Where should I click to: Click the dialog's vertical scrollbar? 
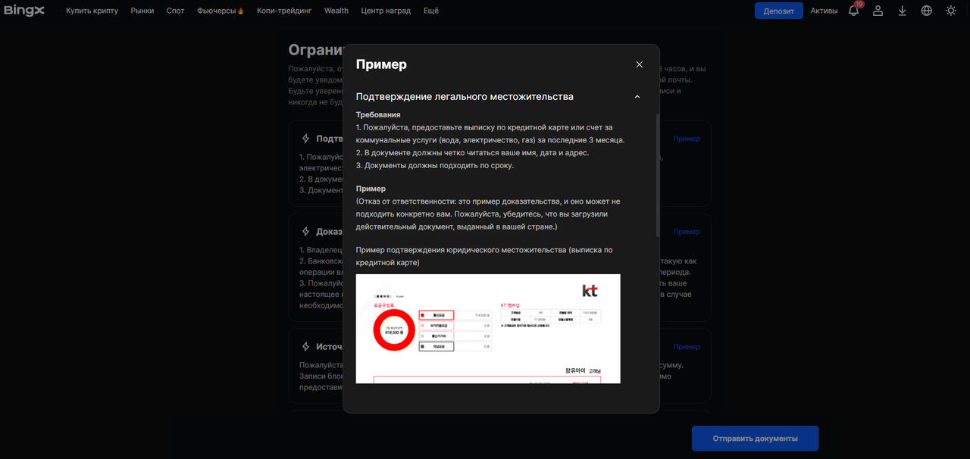[657, 174]
